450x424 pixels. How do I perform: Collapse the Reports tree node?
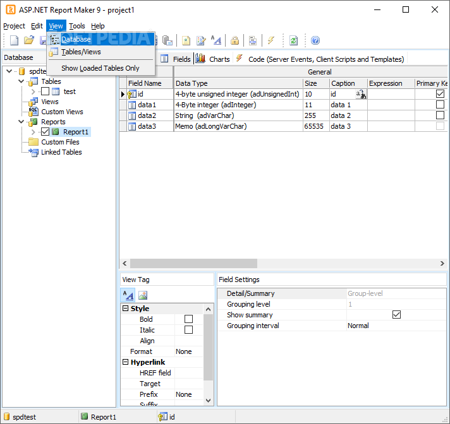21,122
